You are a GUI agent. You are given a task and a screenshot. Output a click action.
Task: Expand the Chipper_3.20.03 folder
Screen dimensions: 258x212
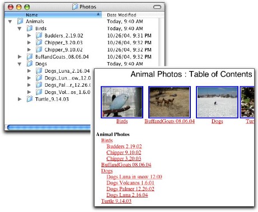(x=29, y=43)
